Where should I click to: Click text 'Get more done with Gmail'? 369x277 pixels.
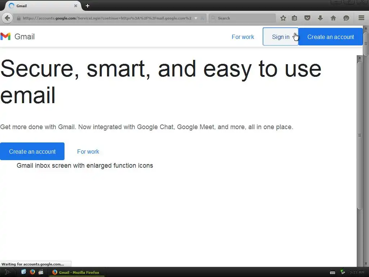coord(37,127)
